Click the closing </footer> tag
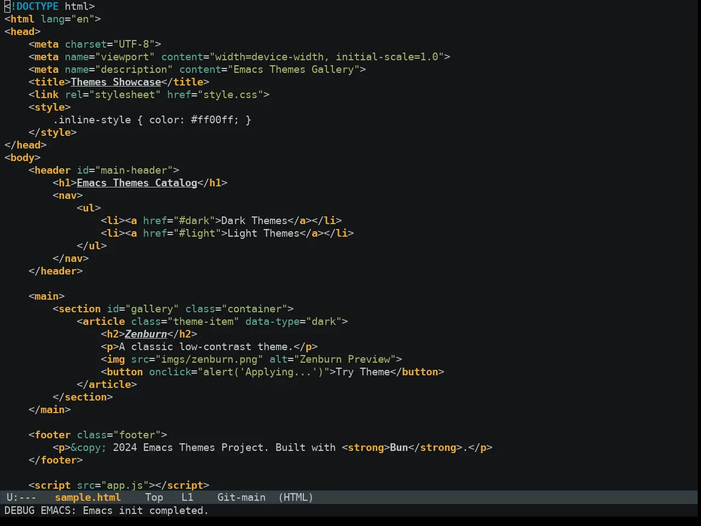The width and height of the screenshot is (701, 526). (55, 460)
